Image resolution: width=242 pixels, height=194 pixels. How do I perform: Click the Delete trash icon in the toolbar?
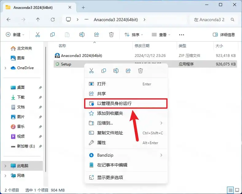pos(111,35)
